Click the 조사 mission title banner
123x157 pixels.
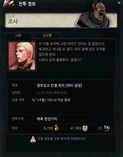pyautogui.click(x=61, y=20)
